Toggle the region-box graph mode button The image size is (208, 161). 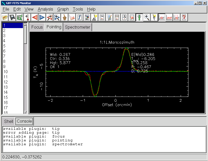pos(162,18)
